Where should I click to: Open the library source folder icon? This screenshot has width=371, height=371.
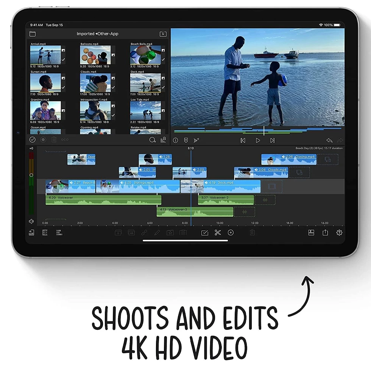33,34
